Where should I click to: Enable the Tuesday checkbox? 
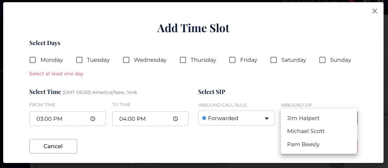coord(79,60)
